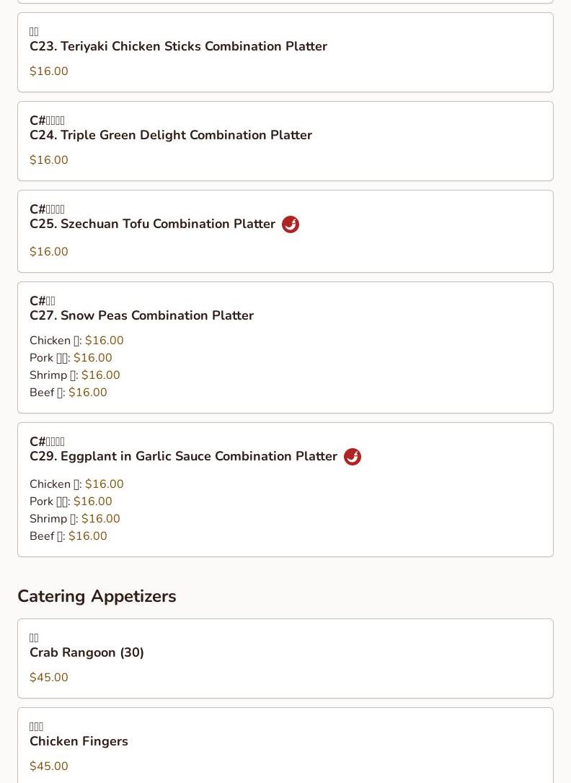Select C24 Triple Green Delight Combination Platter
571x783 pixels.
(x=171, y=135)
